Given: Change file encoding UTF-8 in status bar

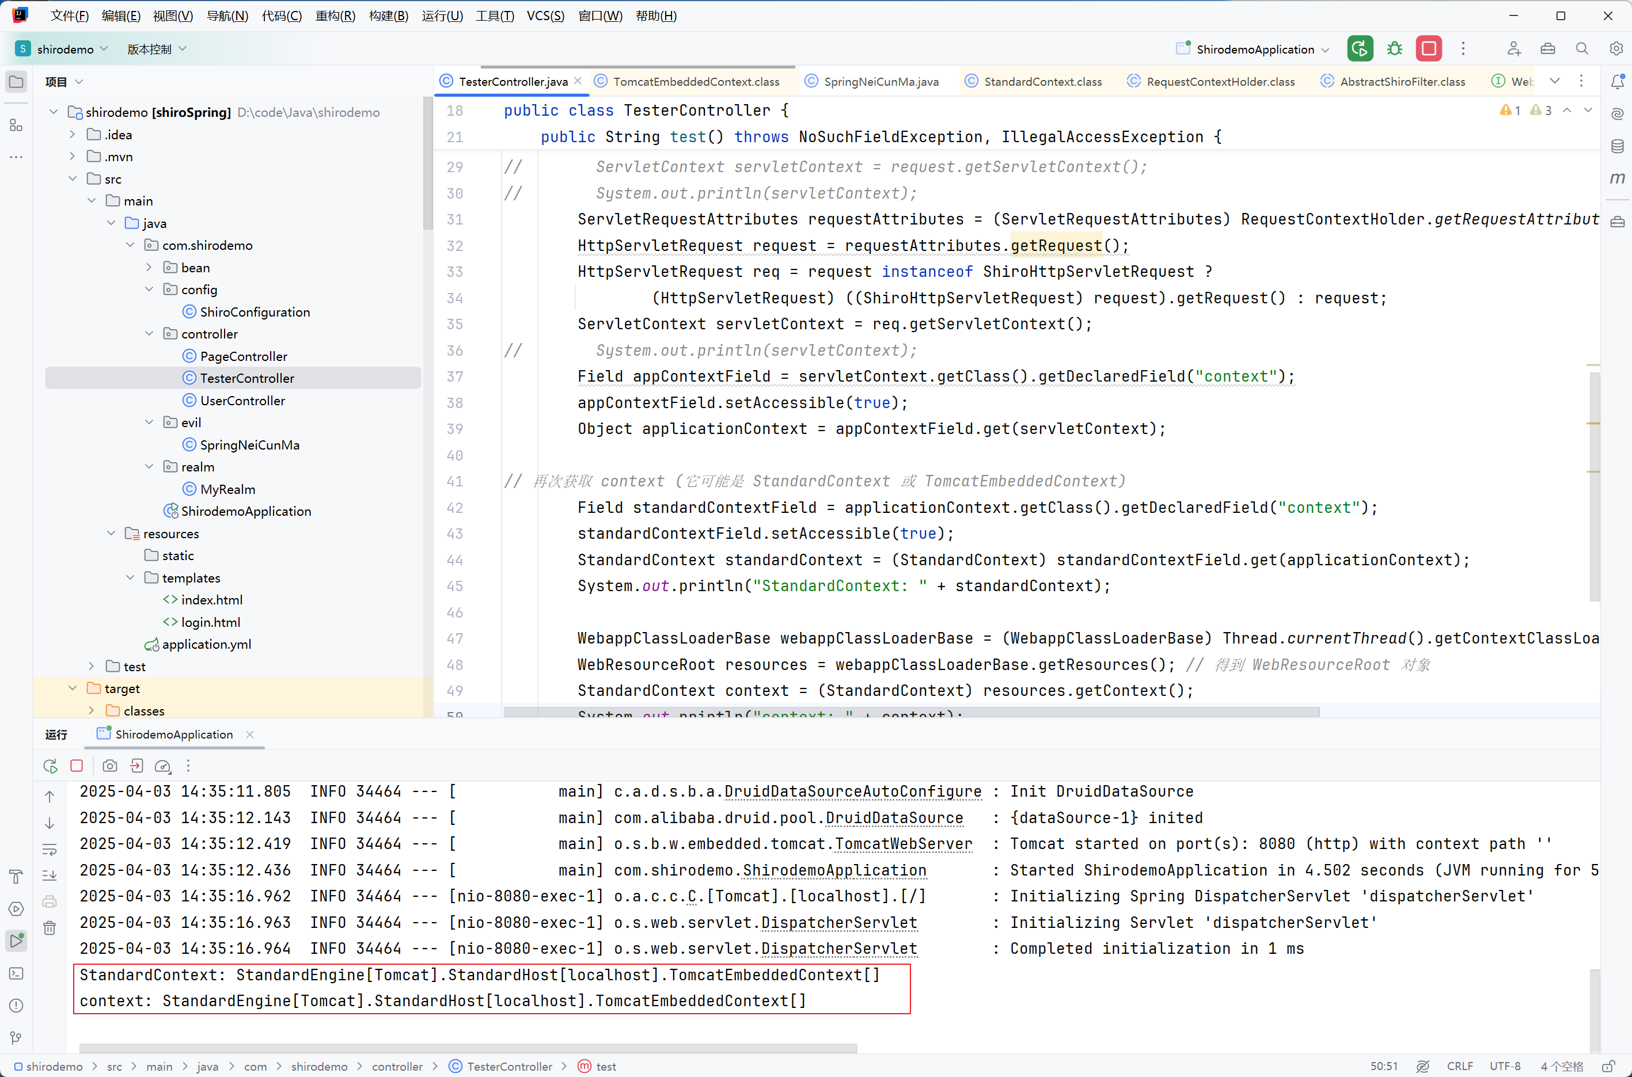Looking at the screenshot, I should click(x=1505, y=1066).
